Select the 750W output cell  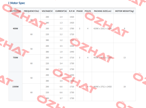(x=15, y=58)
